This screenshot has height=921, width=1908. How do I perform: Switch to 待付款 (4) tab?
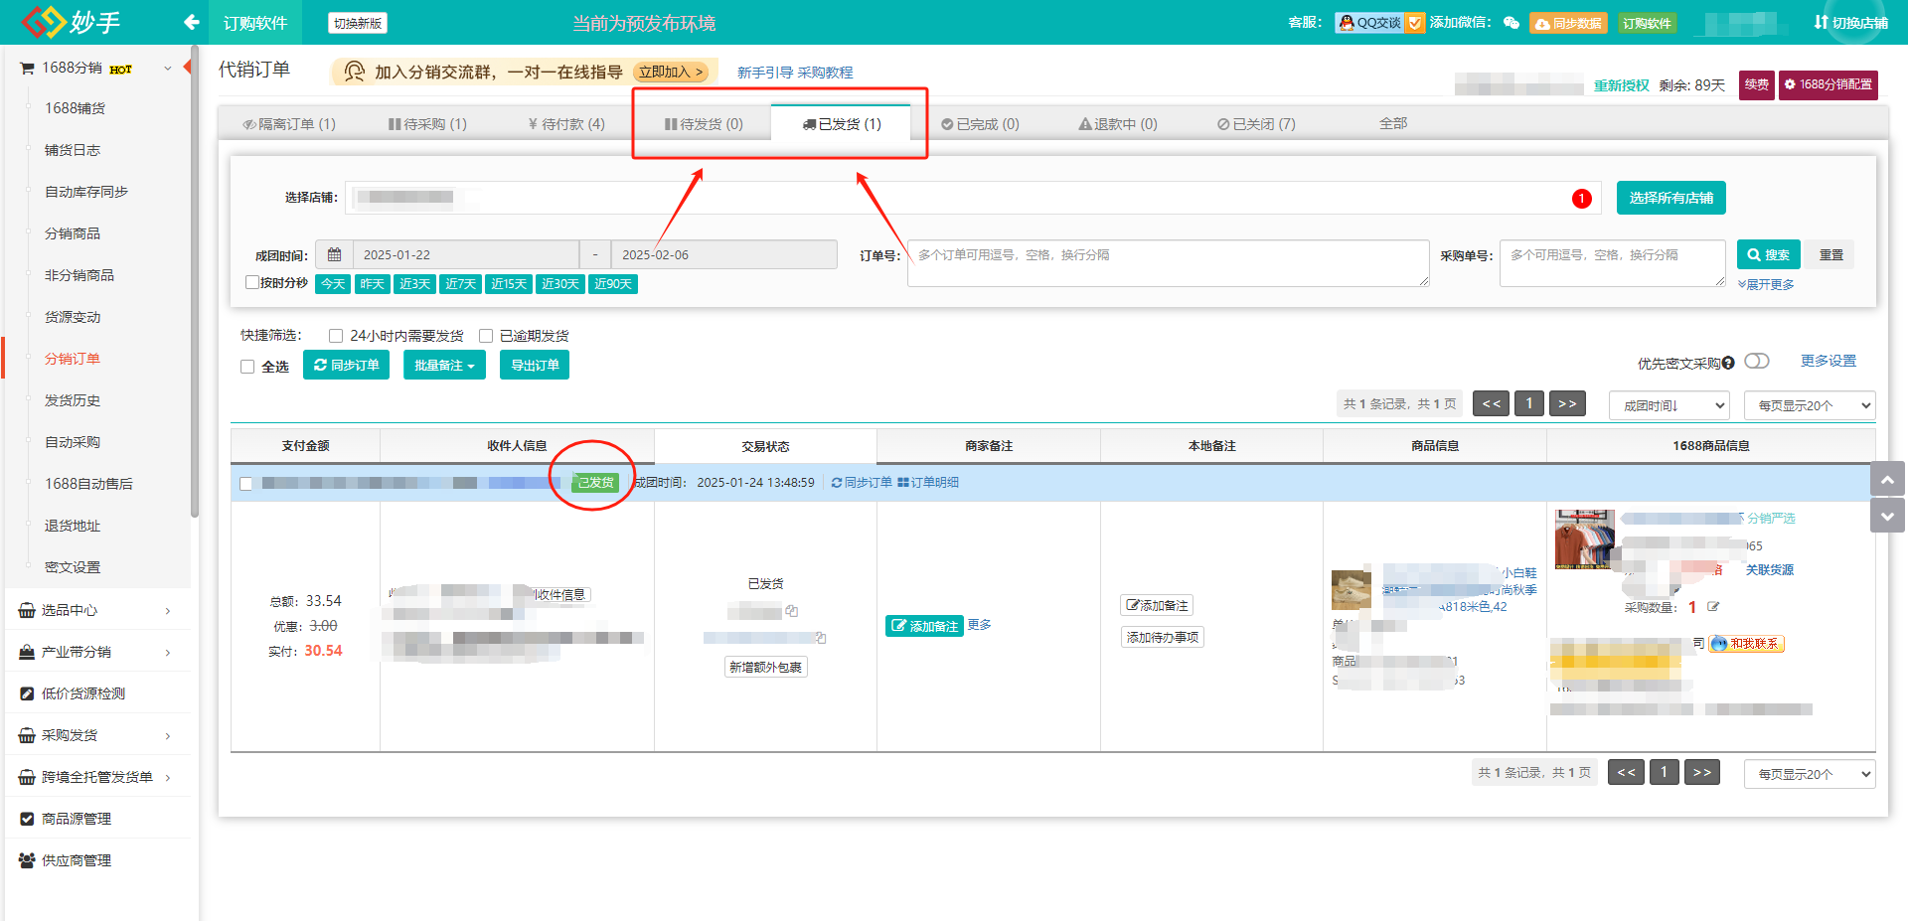tap(566, 124)
